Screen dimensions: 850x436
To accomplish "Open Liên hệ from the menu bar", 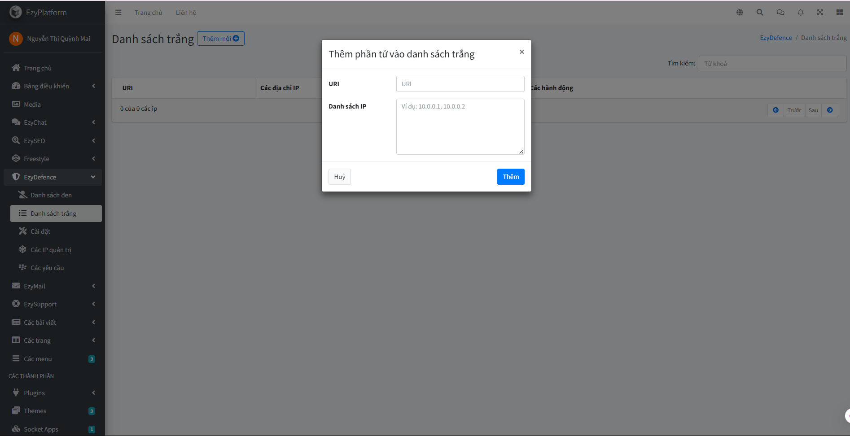I will [186, 12].
